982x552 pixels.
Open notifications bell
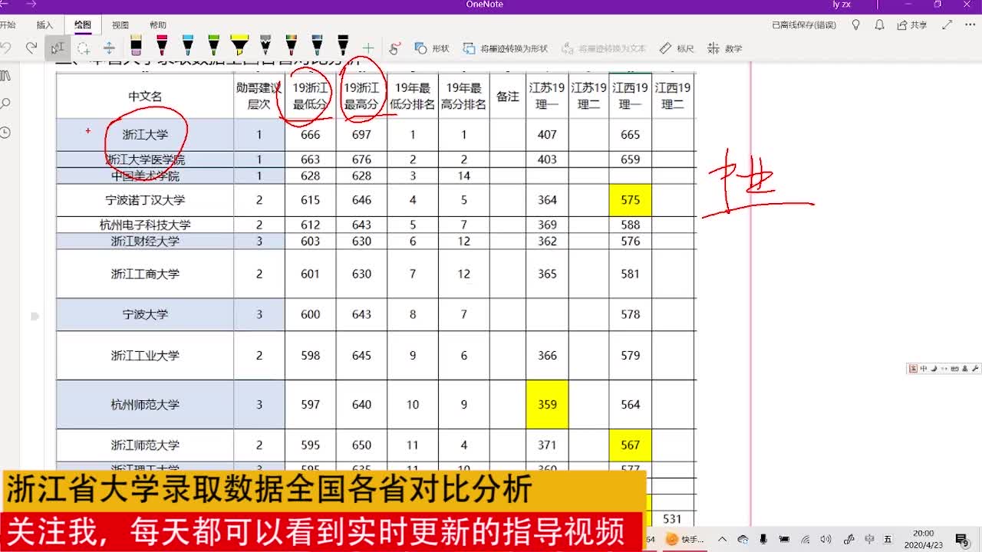(x=880, y=25)
